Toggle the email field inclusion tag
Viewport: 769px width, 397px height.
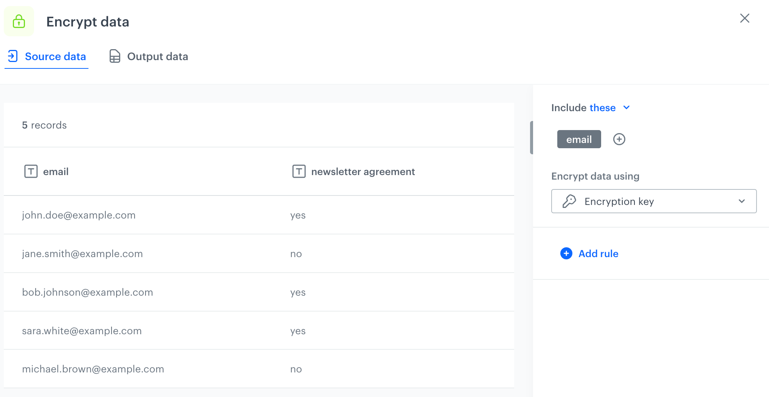(579, 139)
